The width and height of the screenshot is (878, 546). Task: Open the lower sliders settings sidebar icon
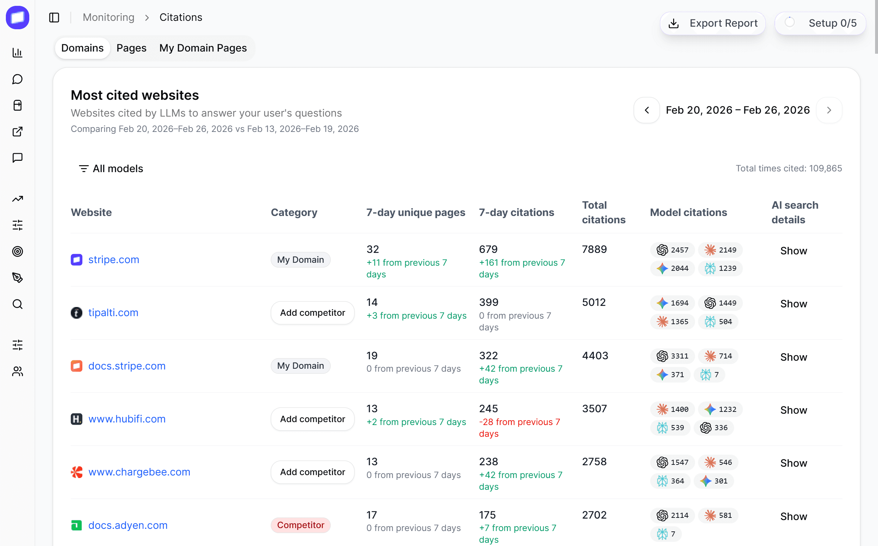click(18, 345)
